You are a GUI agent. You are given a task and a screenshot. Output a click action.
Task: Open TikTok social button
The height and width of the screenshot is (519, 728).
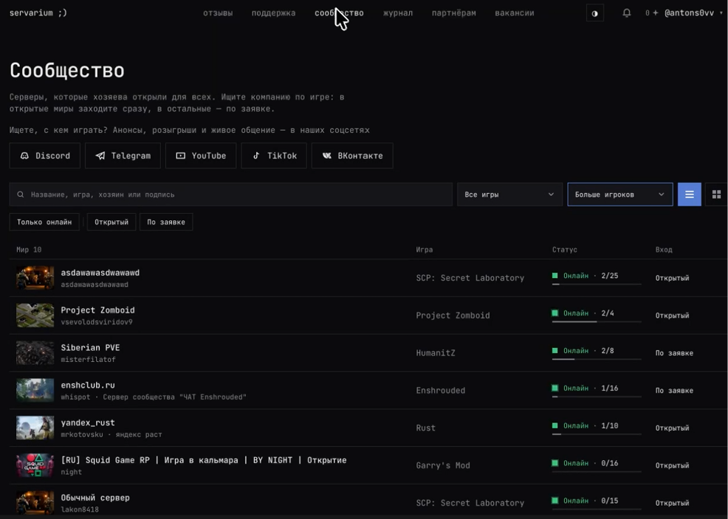274,156
